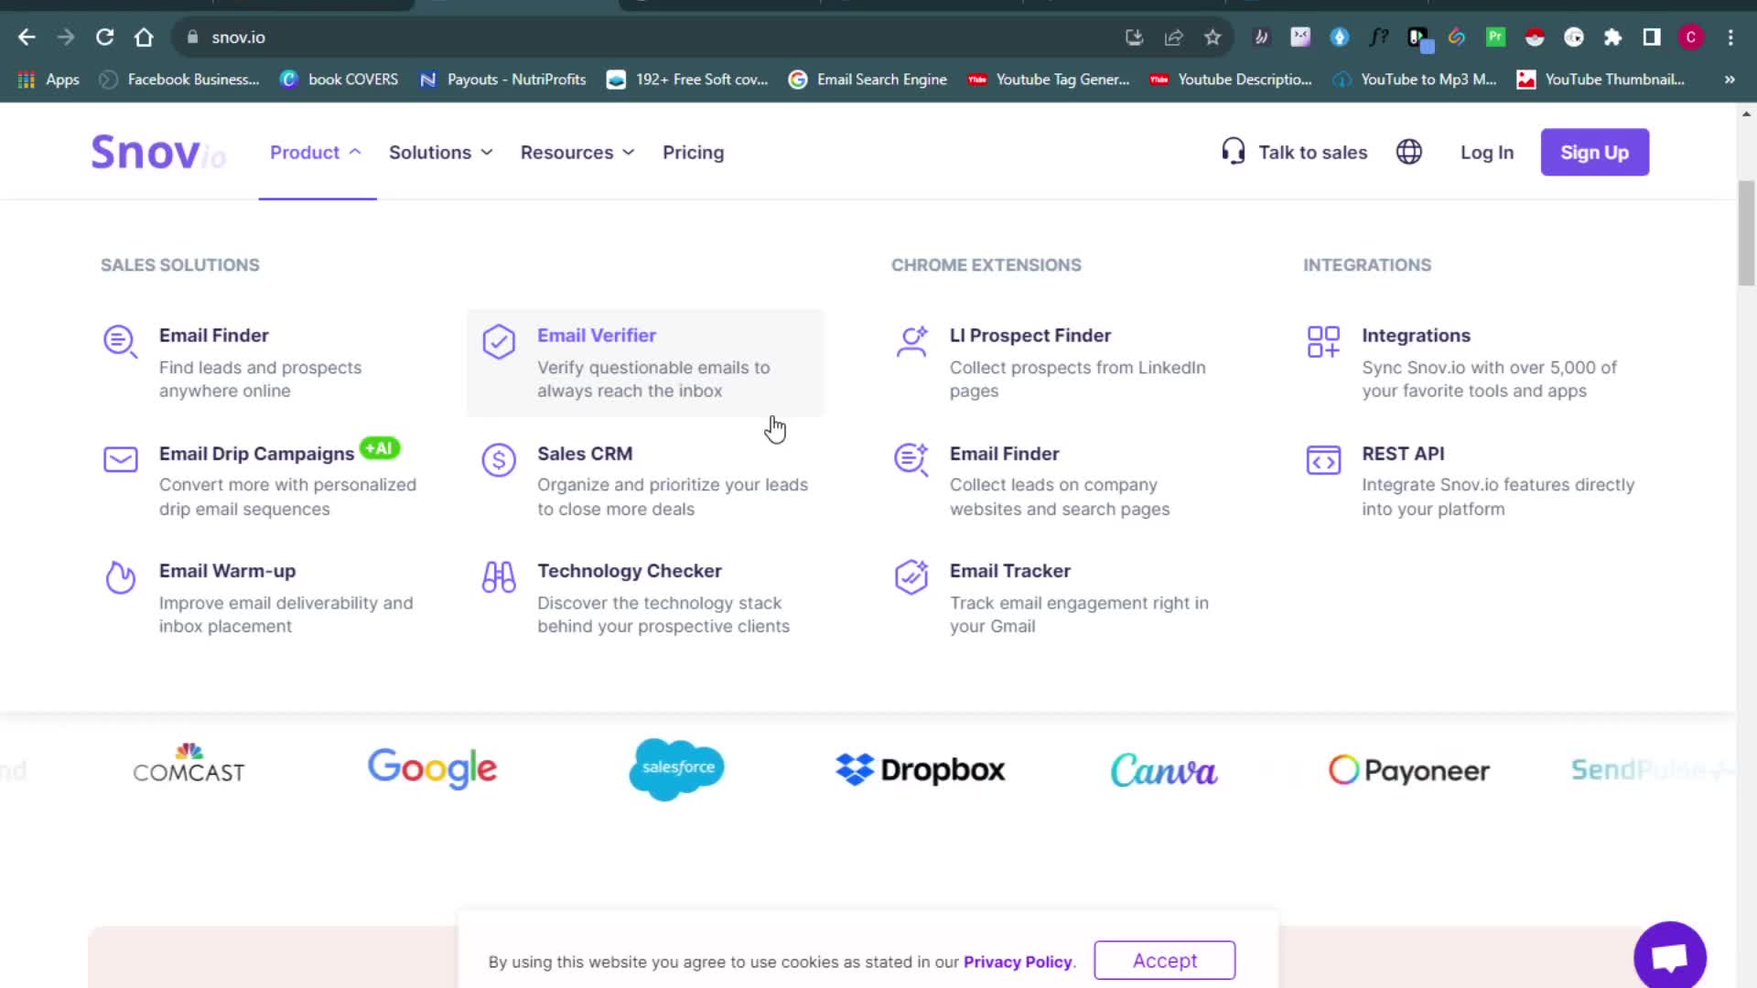Click the Integrations grid-plus icon

click(x=1323, y=342)
